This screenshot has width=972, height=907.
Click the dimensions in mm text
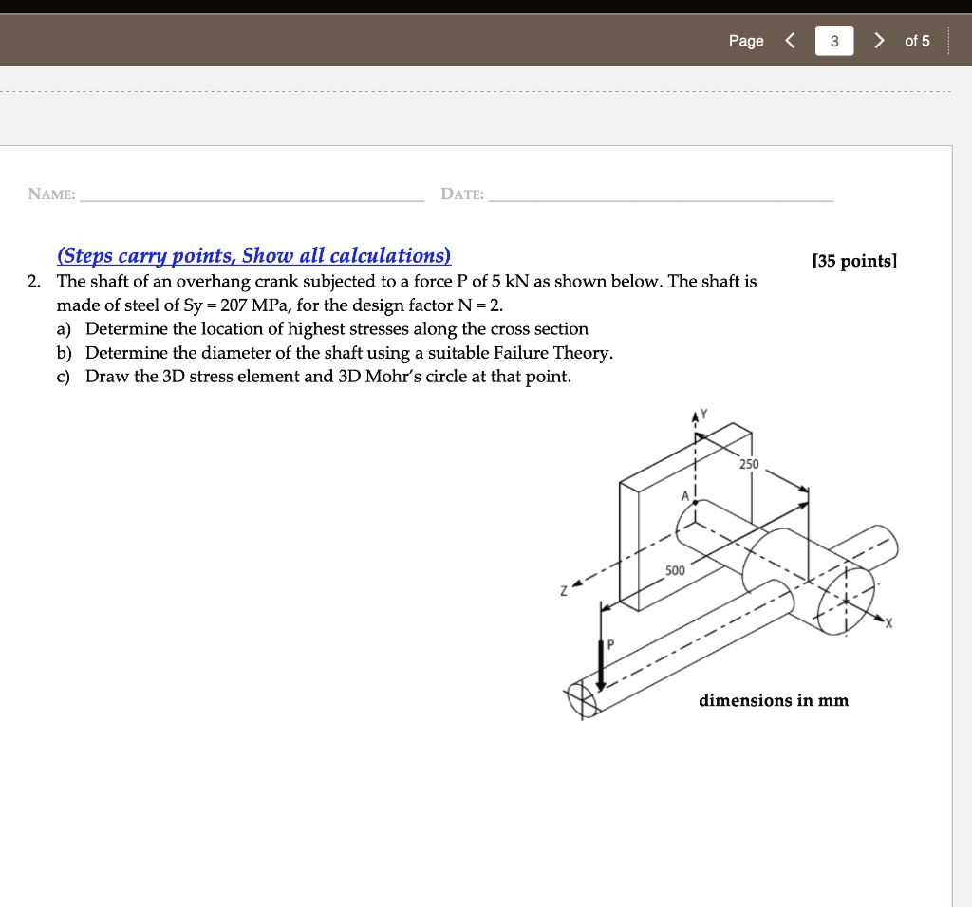click(x=774, y=700)
